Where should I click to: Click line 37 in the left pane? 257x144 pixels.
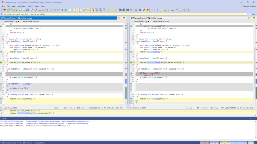pos(64,62)
